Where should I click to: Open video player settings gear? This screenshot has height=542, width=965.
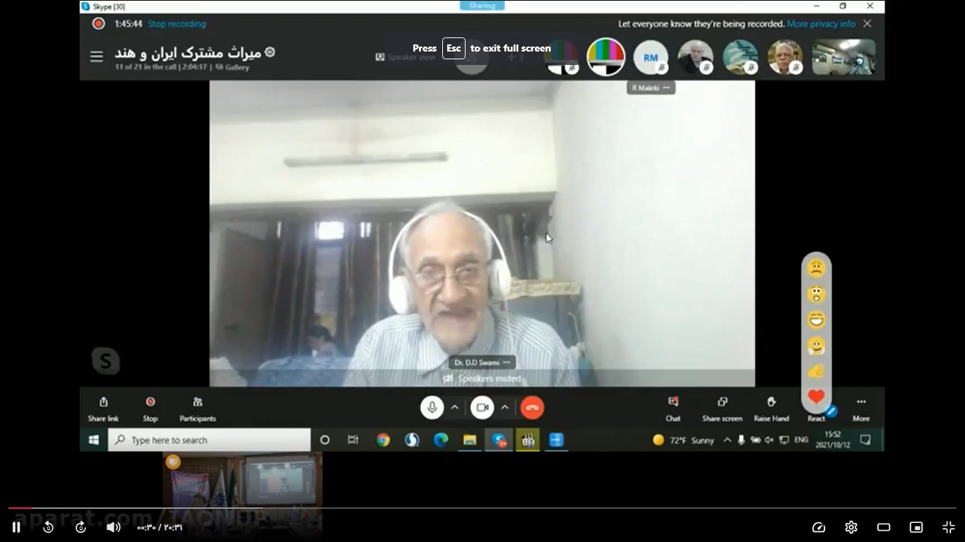851,527
